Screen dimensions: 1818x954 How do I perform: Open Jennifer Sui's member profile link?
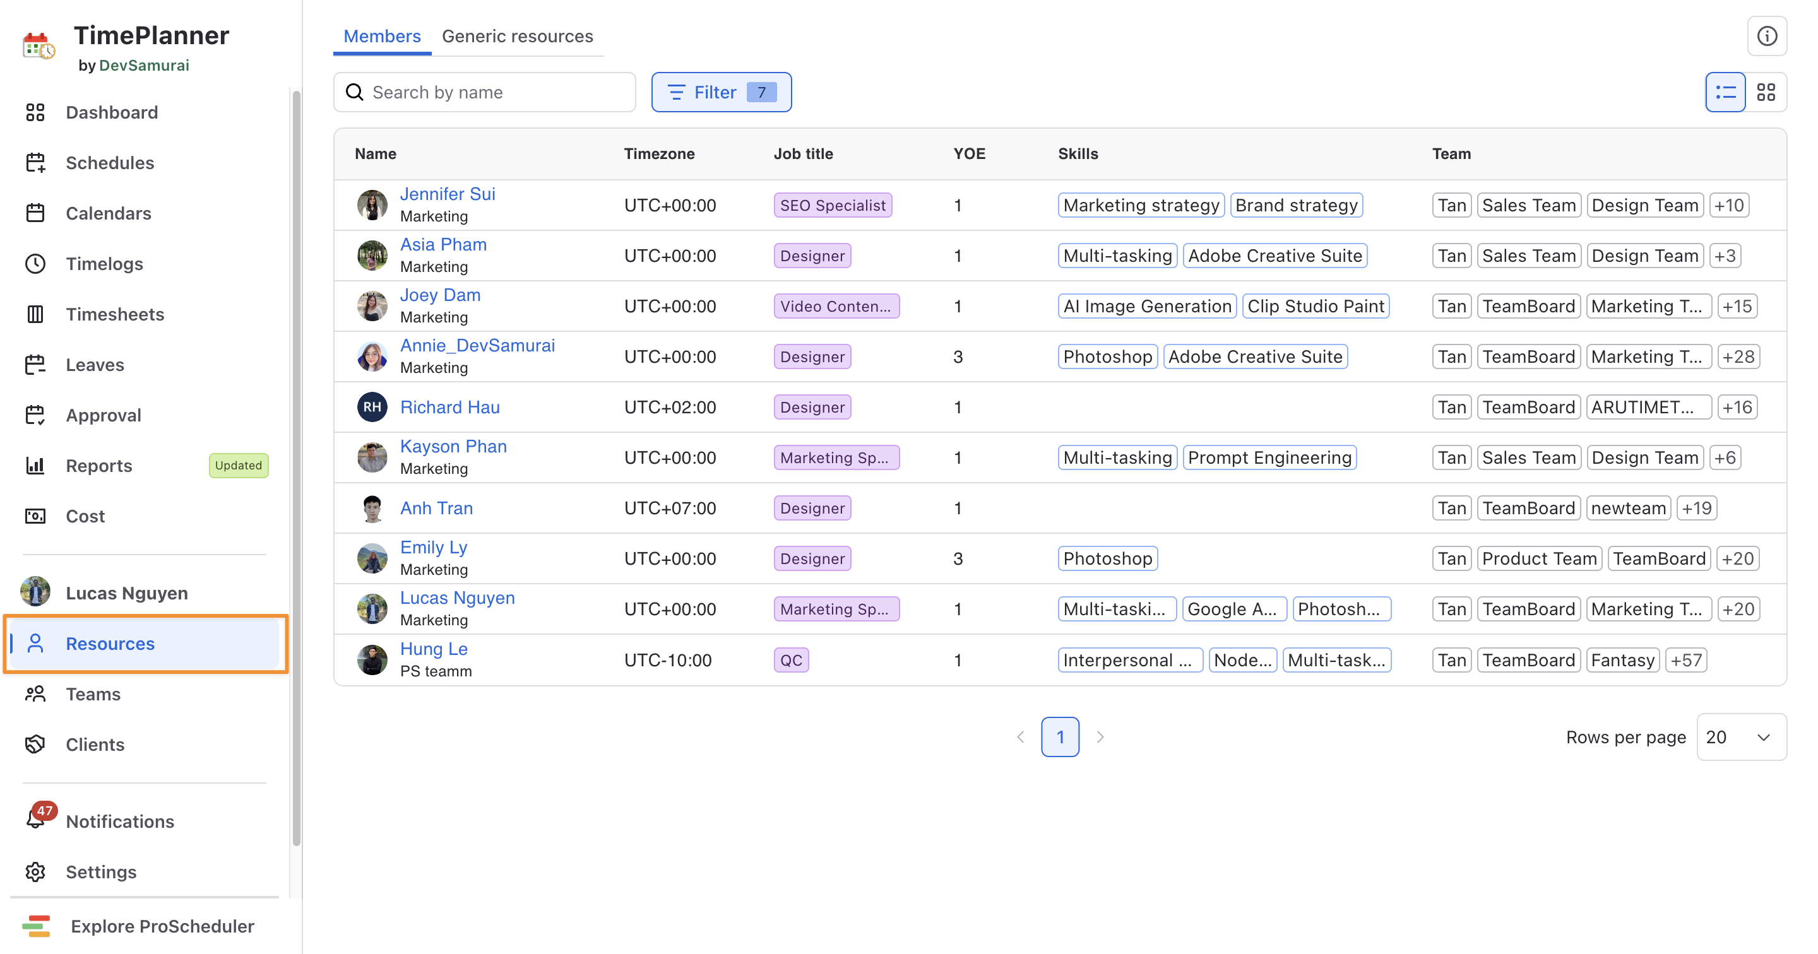point(447,194)
